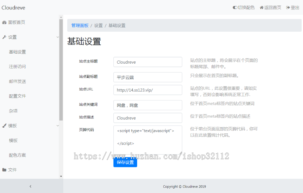
Task: Go to 面板首页 dashboard text
Action: [16, 22]
